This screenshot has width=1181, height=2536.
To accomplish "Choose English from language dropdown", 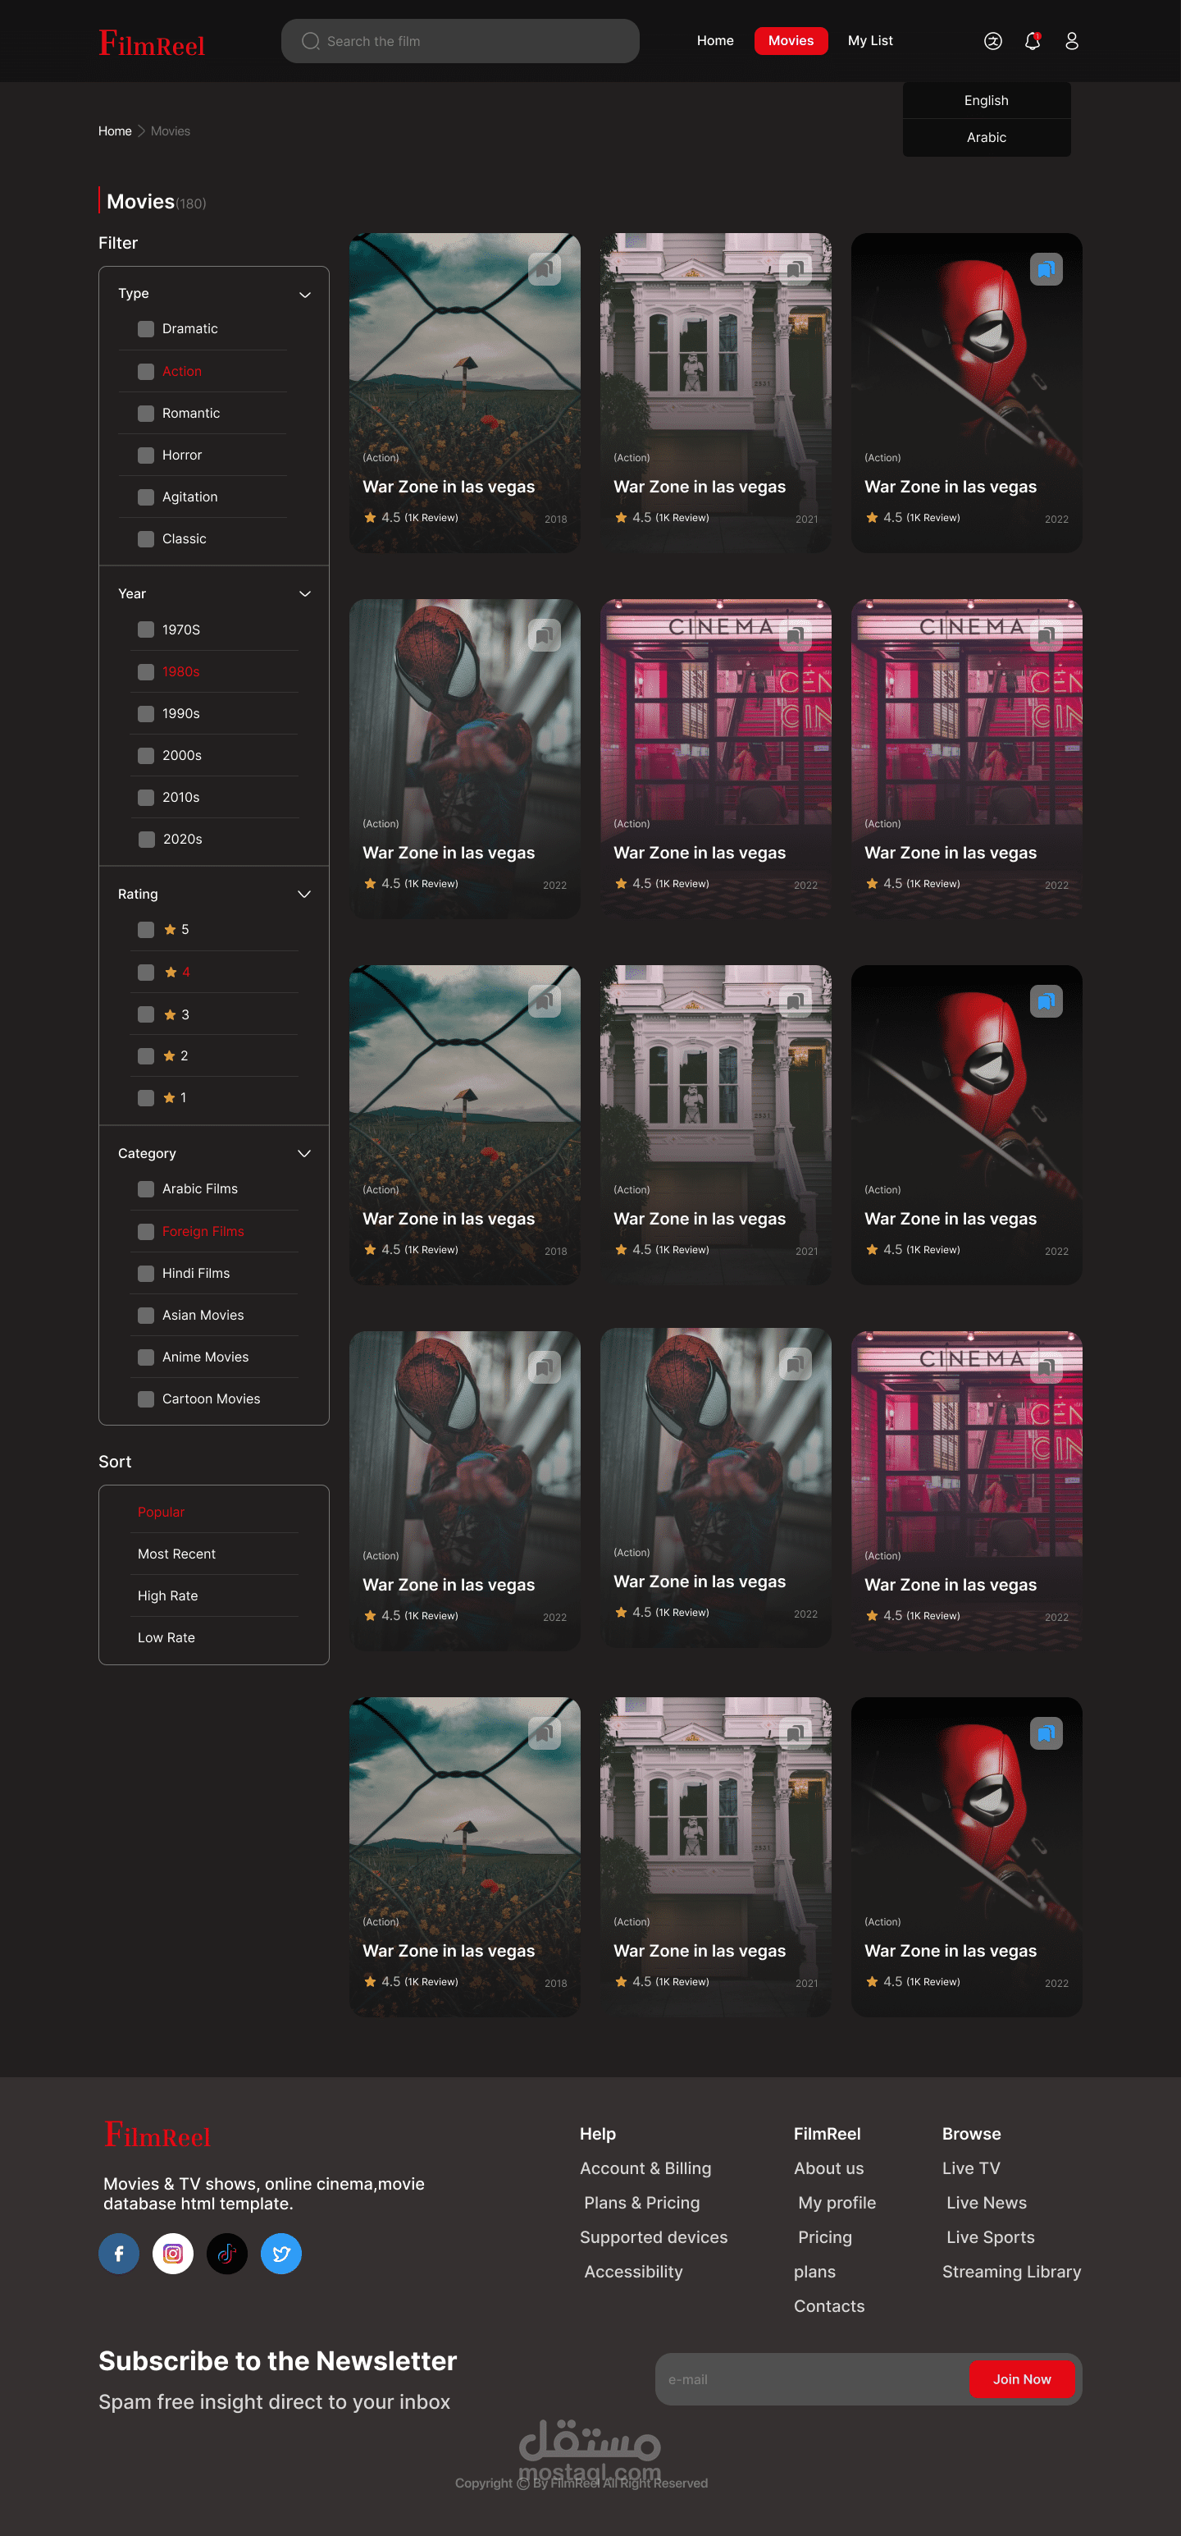I will point(986,100).
